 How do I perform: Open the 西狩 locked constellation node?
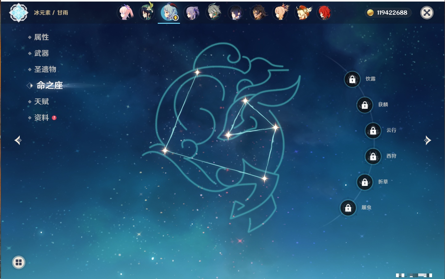(373, 157)
